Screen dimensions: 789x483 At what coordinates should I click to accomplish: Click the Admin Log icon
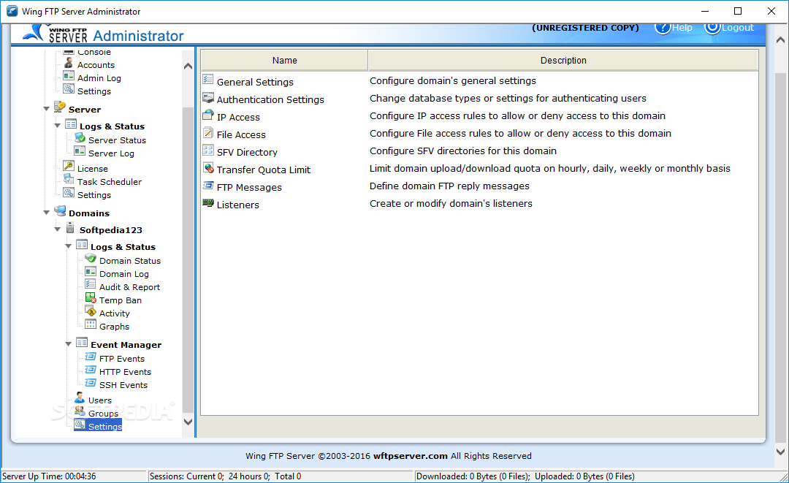click(x=69, y=76)
